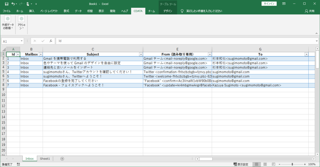Undo the last action
The image size is (320, 167).
coord(13,4)
